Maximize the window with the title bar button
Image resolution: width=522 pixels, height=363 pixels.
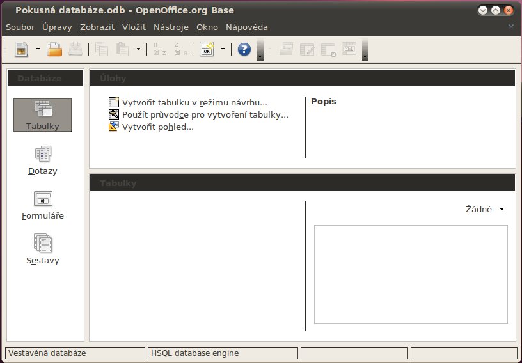[496, 11]
